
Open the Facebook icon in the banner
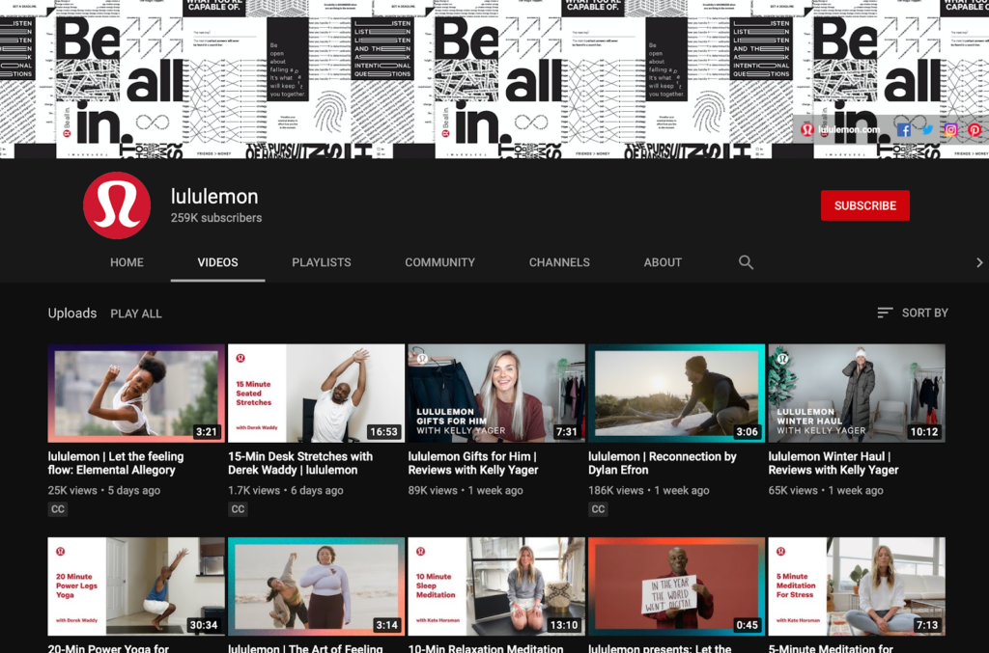pyautogui.click(x=903, y=129)
